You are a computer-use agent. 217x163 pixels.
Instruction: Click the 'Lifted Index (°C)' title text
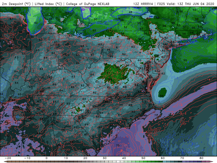48,4
